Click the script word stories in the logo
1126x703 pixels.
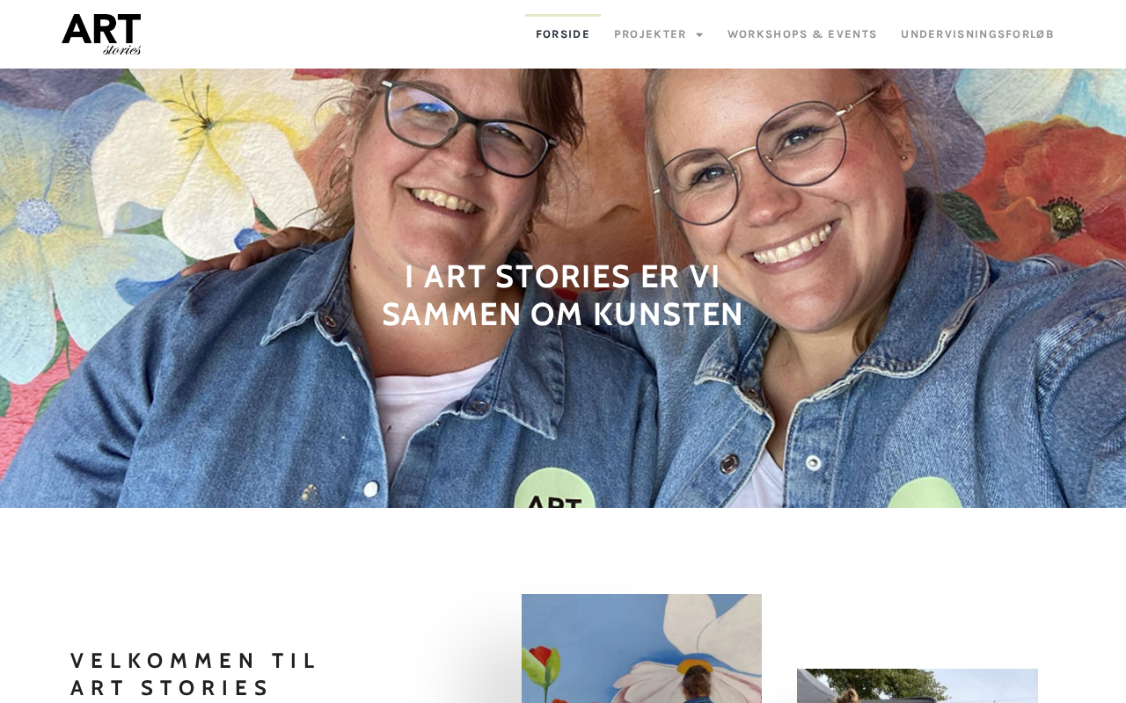coord(122,49)
